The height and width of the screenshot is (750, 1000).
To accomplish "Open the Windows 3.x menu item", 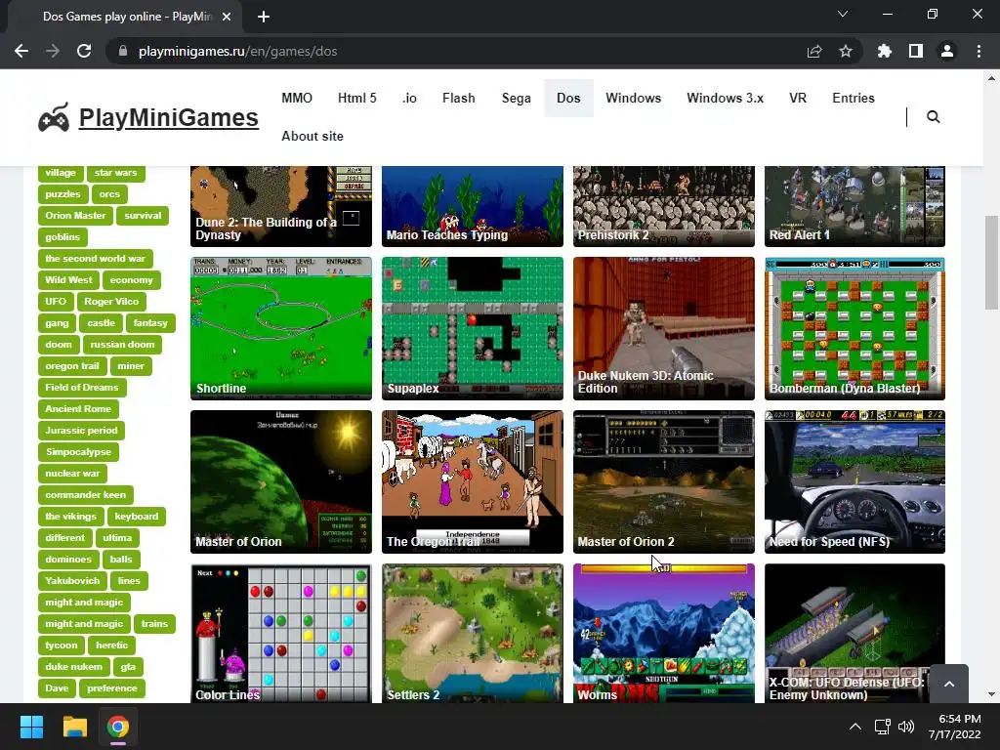I will [726, 99].
